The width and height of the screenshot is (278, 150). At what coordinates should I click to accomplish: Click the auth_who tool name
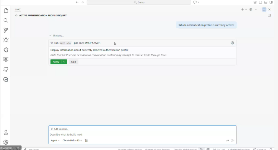click(x=65, y=43)
